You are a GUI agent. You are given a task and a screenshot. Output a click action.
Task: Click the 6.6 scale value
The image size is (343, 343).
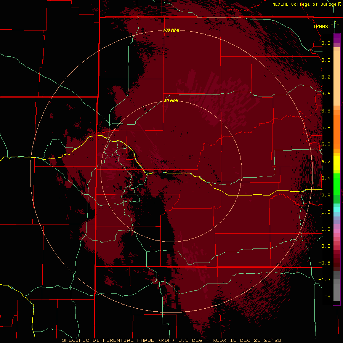coord(326,111)
